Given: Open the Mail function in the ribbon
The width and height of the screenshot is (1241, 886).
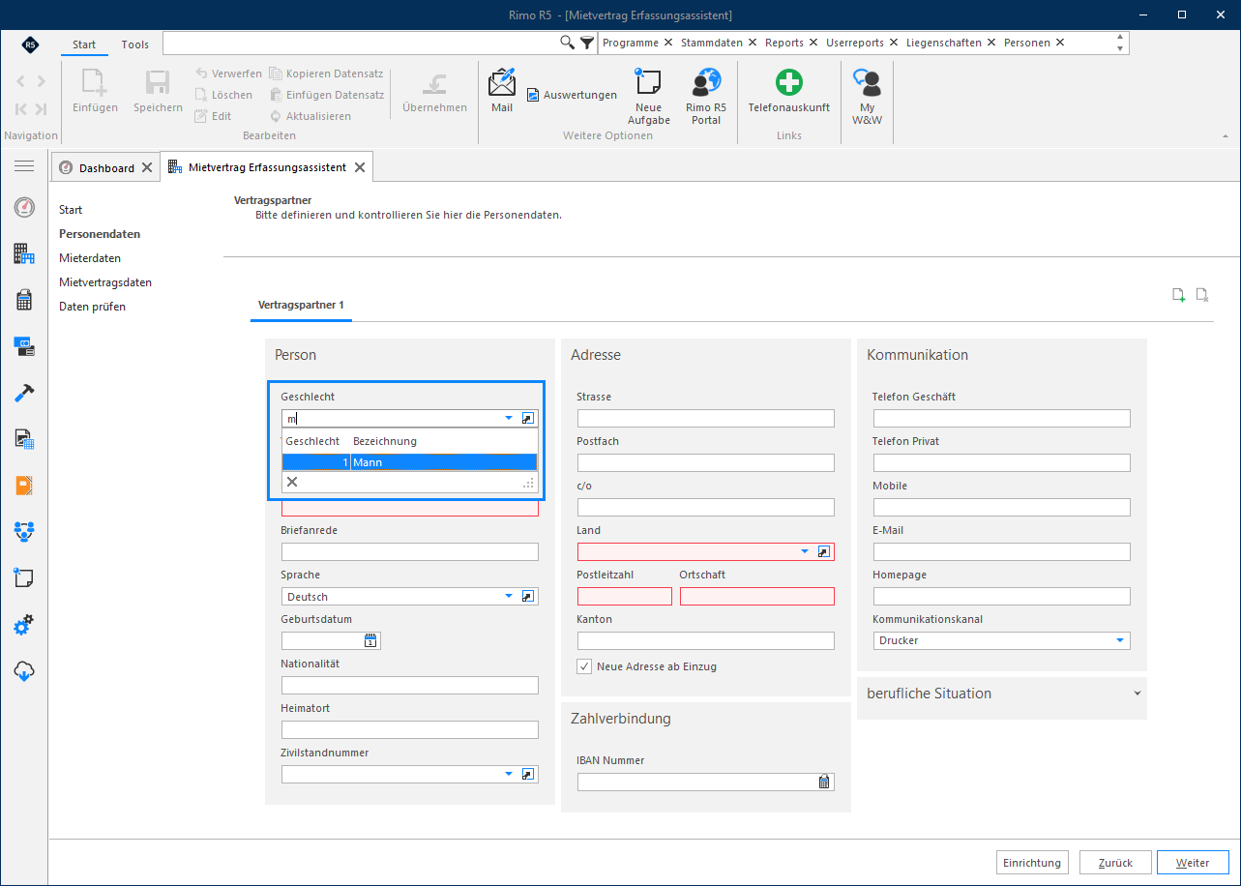Looking at the screenshot, I should pos(502,91).
